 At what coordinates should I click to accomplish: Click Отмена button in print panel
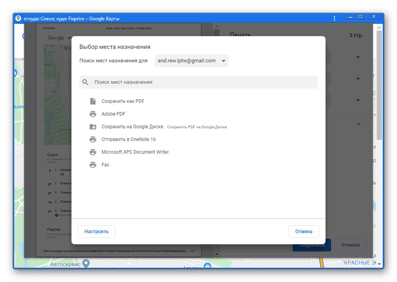(350, 245)
